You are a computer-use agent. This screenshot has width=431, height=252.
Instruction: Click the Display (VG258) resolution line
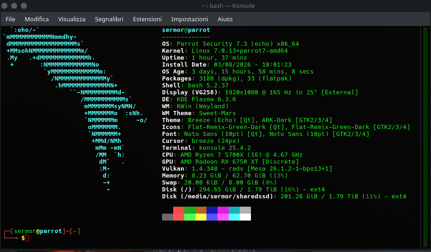click(260, 92)
